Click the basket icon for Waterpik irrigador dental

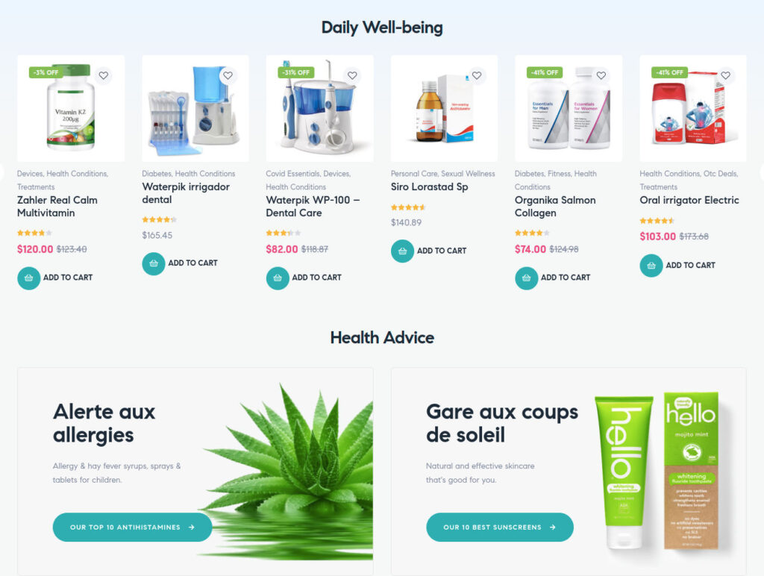tap(154, 263)
